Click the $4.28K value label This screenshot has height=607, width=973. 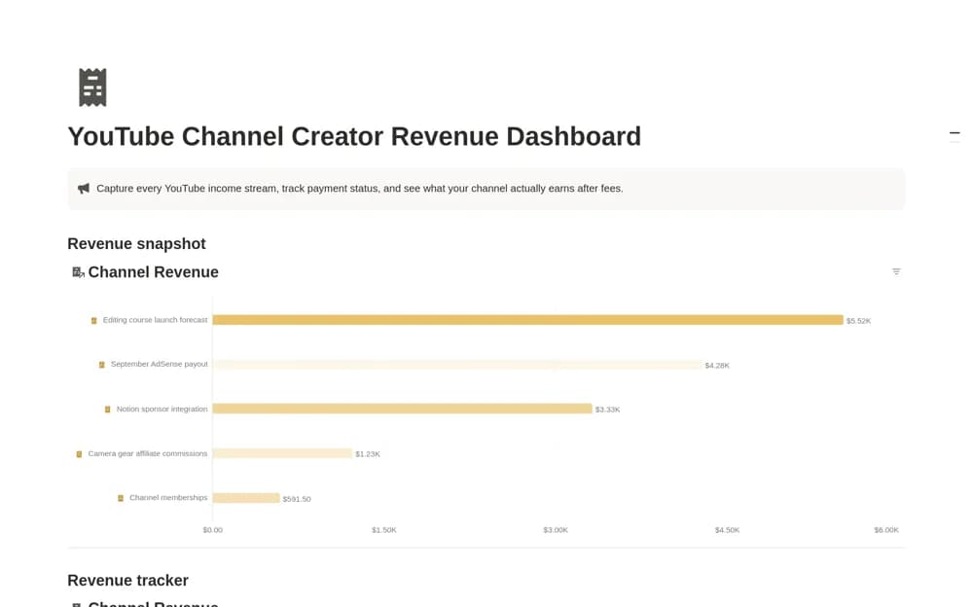tap(717, 366)
